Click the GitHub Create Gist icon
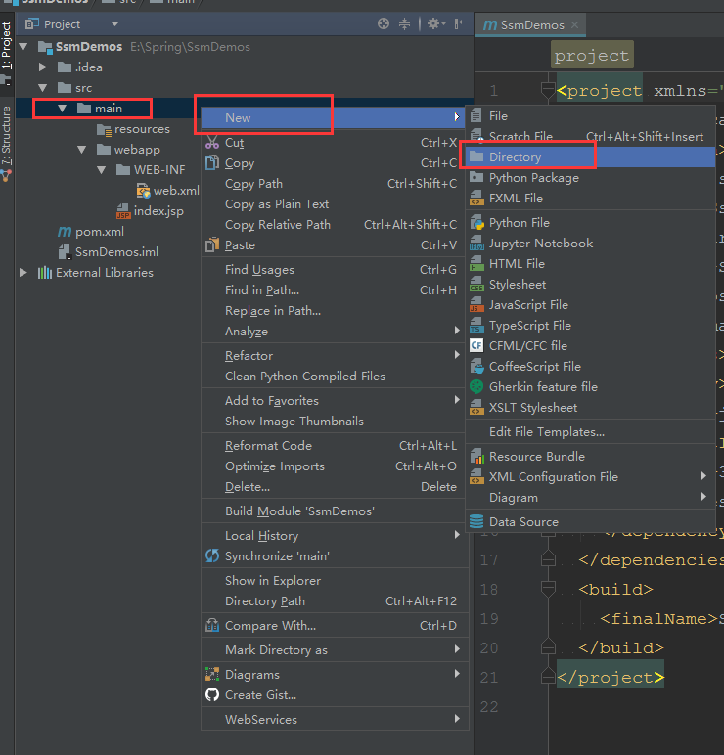 click(212, 694)
